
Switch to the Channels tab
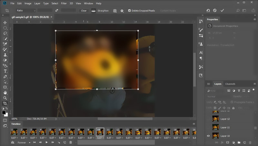coord(230,84)
